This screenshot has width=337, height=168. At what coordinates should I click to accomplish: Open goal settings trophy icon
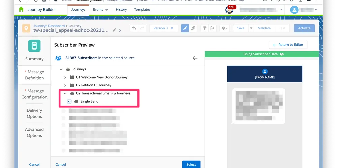pos(205,28)
